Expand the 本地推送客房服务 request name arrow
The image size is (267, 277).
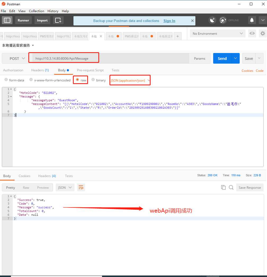(33, 46)
